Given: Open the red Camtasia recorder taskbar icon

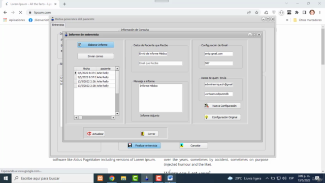Looking at the screenshot, I should click(x=158, y=178).
